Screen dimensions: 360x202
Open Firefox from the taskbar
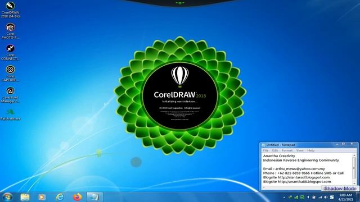click(77, 197)
